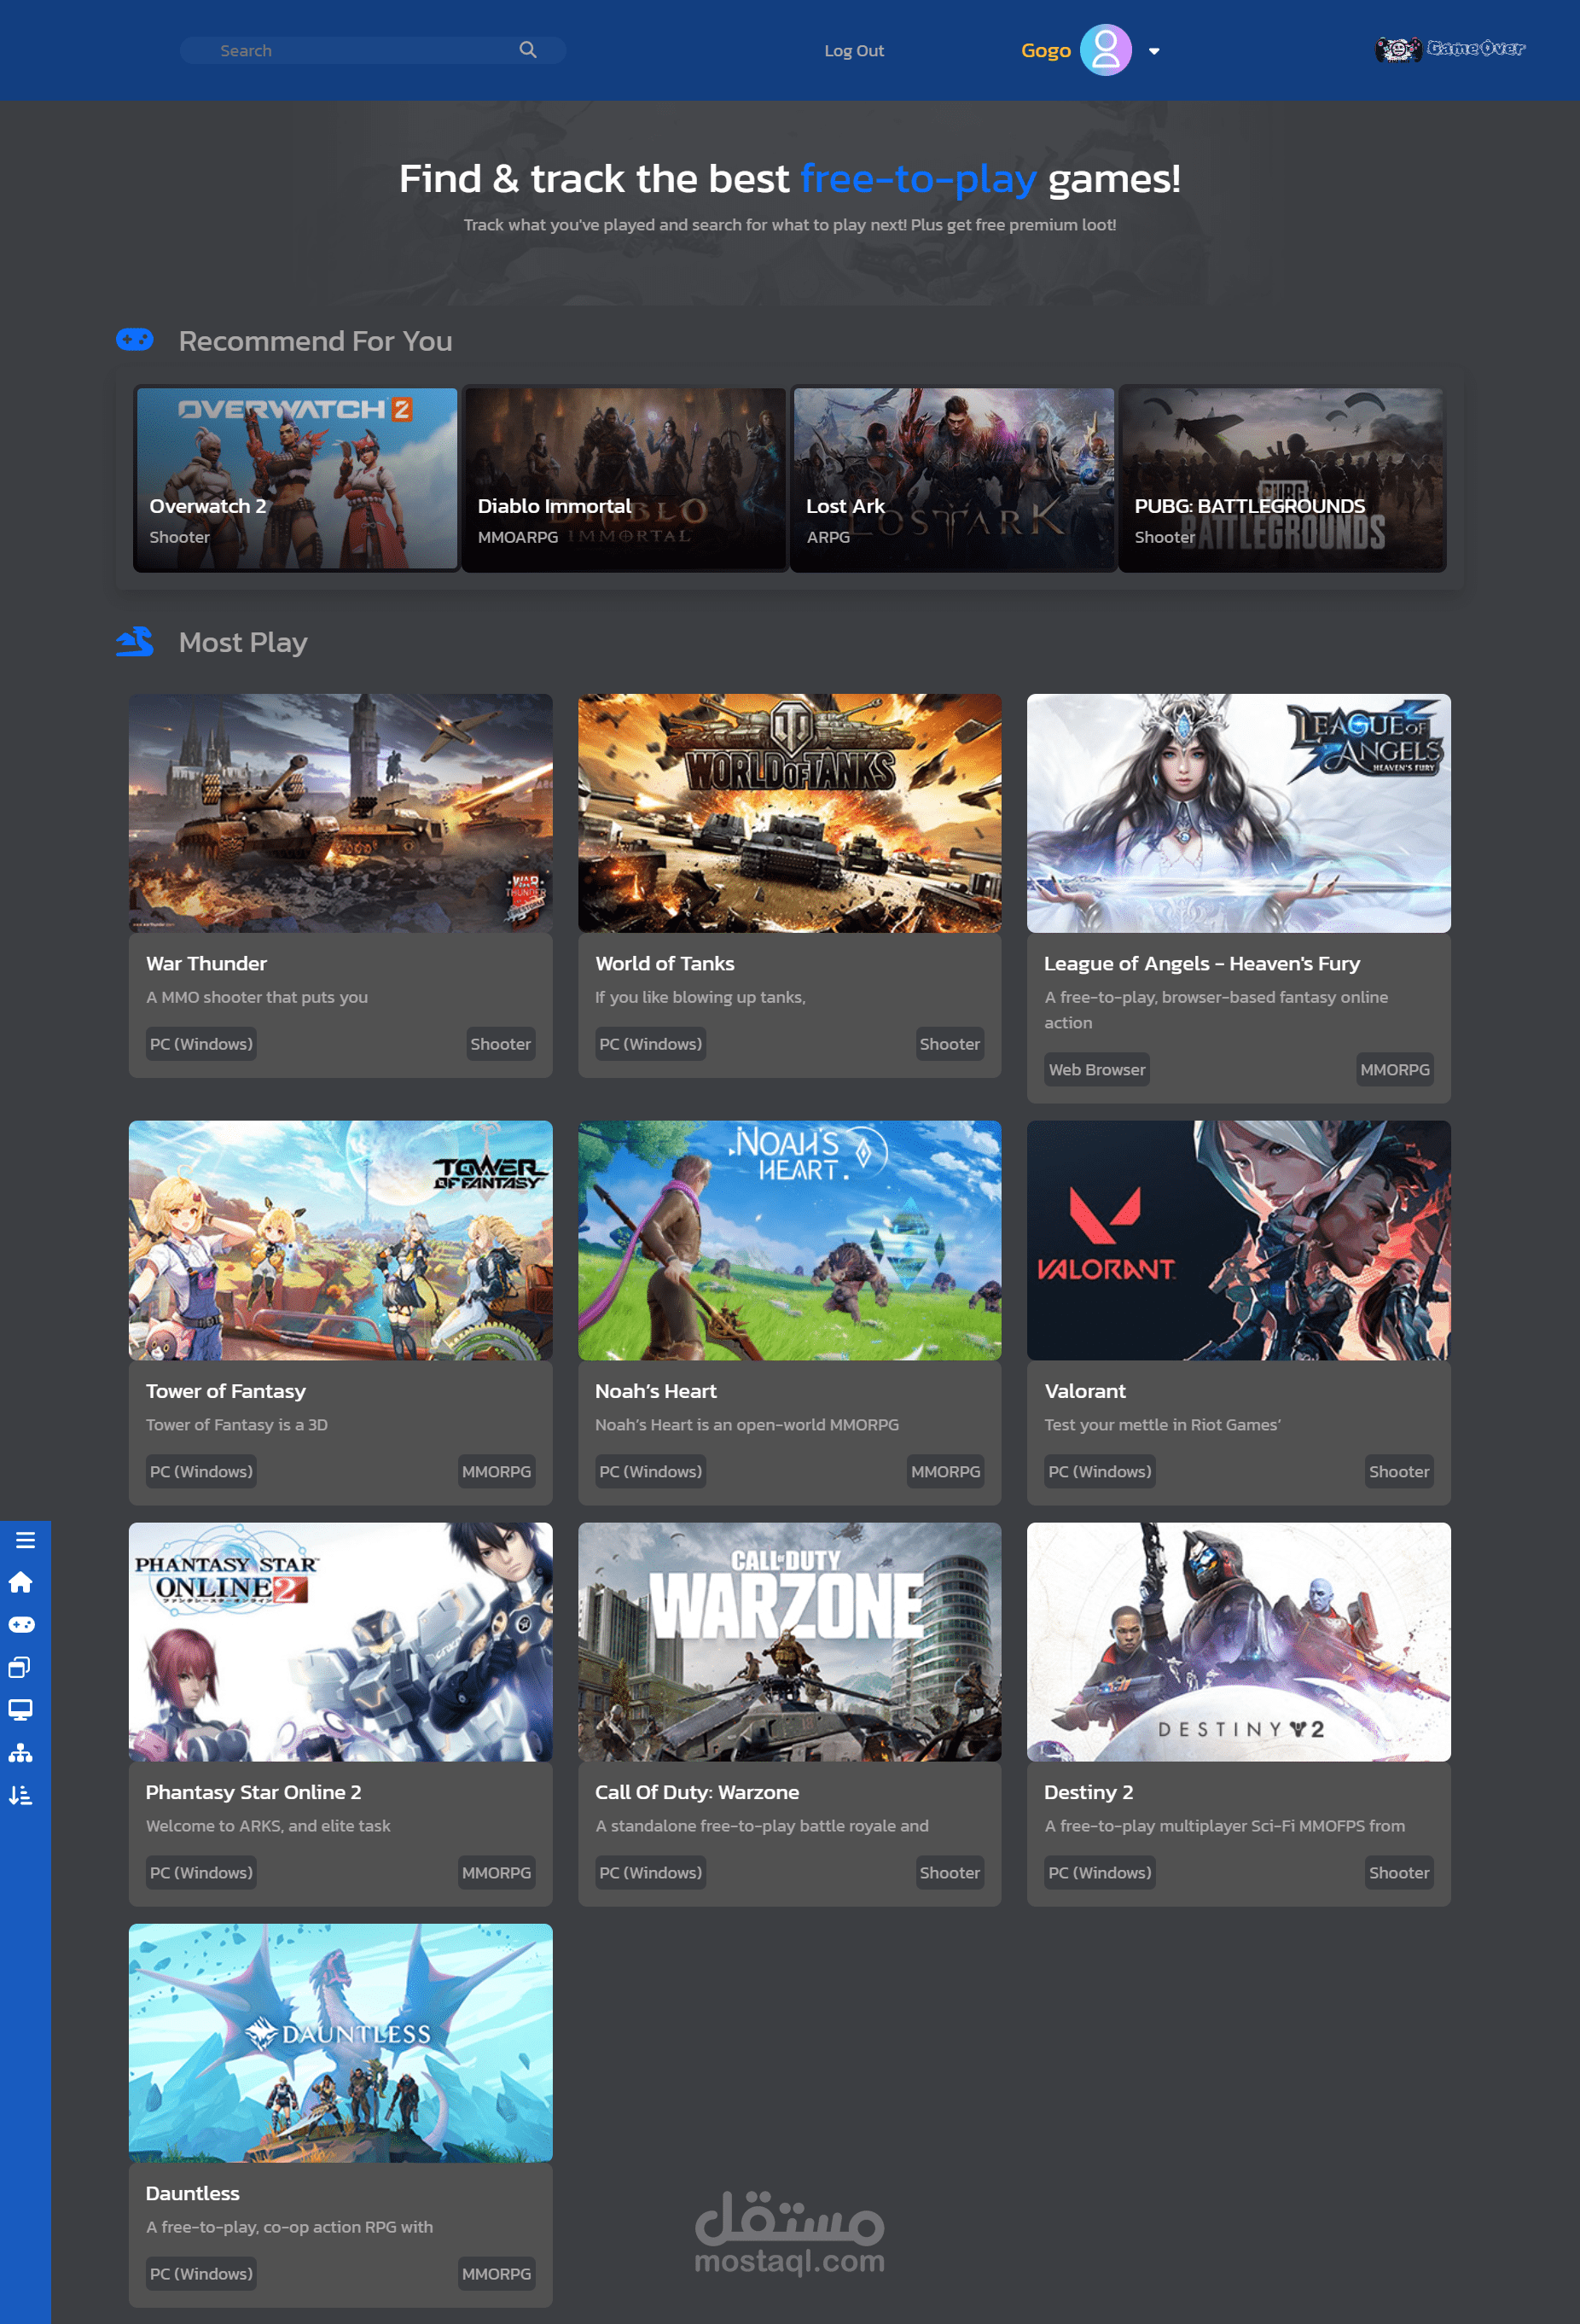Click the sidebar desktop monitor icon
Image resolution: width=1580 pixels, height=2324 pixels.
[x=21, y=1709]
